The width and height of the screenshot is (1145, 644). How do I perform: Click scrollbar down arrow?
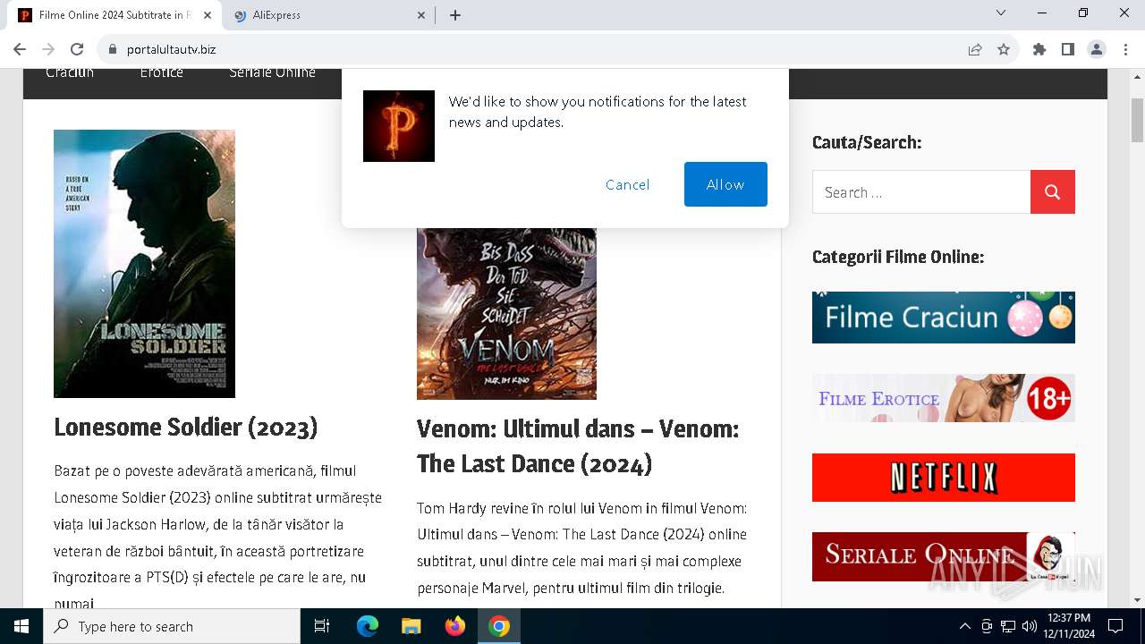tap(1137, 600)
